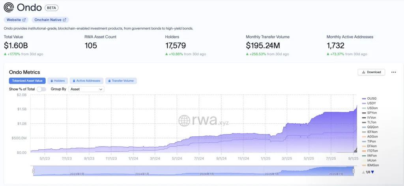Click the rwa.xyz globe watermark icon
The width and height of the screenshot is (404, 186).
(x=185, y=121)
